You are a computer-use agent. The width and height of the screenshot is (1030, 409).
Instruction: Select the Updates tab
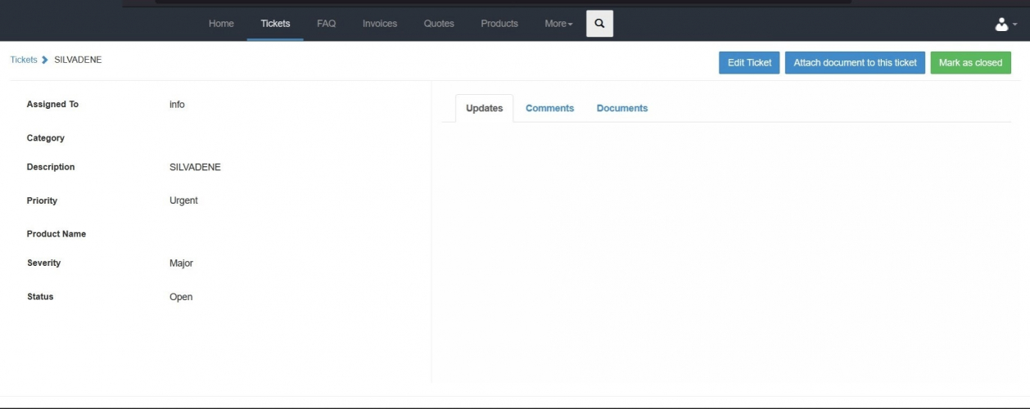[x=484, y=108]
